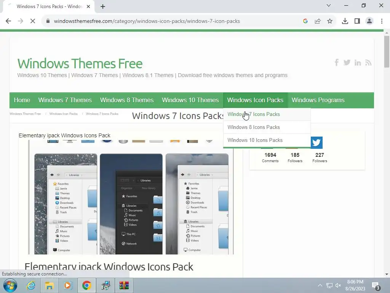Open Windows Icon Packs menu item
This screenshot has width=390, height=293.
pyautogui.click(x=255, y=100)
